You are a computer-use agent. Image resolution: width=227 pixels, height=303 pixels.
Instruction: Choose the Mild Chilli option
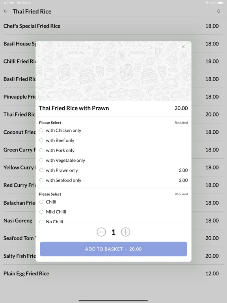click(113, 212)
